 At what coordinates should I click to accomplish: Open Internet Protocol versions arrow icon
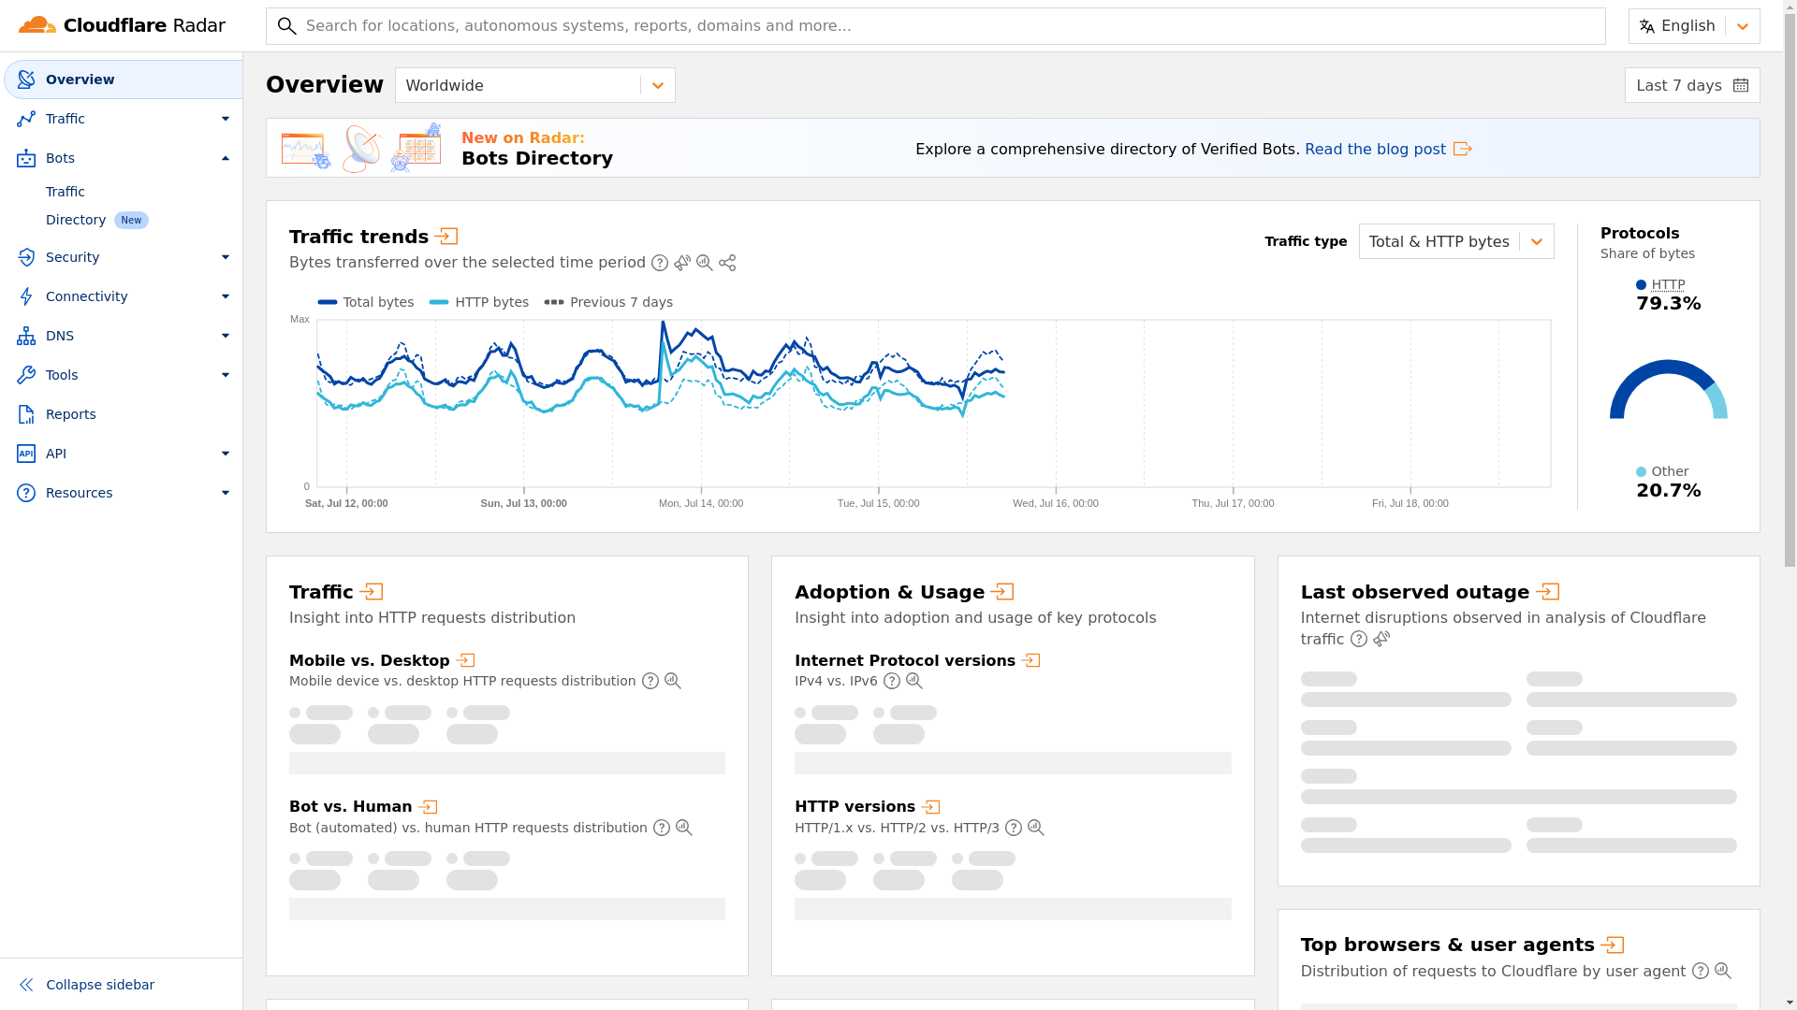[x=1031, y=660]
